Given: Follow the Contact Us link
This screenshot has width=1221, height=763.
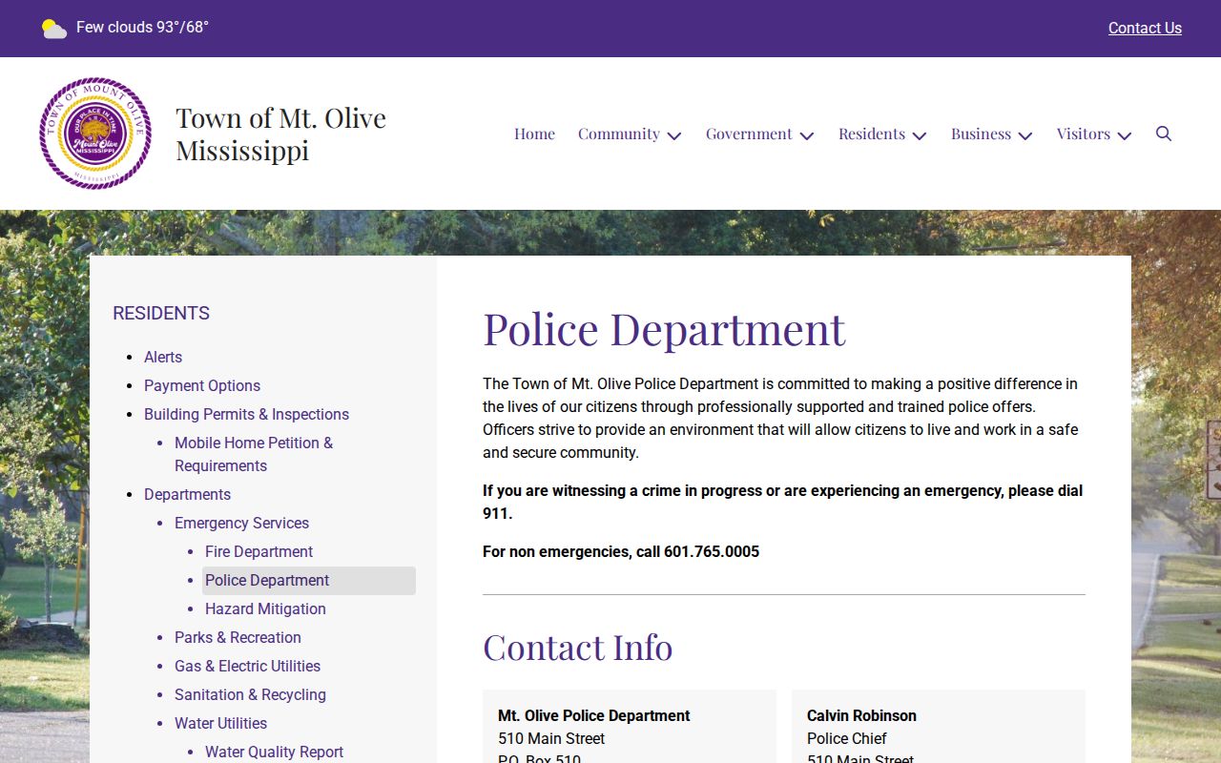Looking at the screenshot, I should 1145,29.
